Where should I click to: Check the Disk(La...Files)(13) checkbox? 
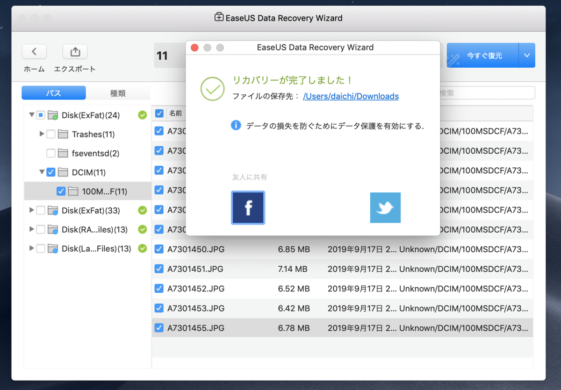41,248
